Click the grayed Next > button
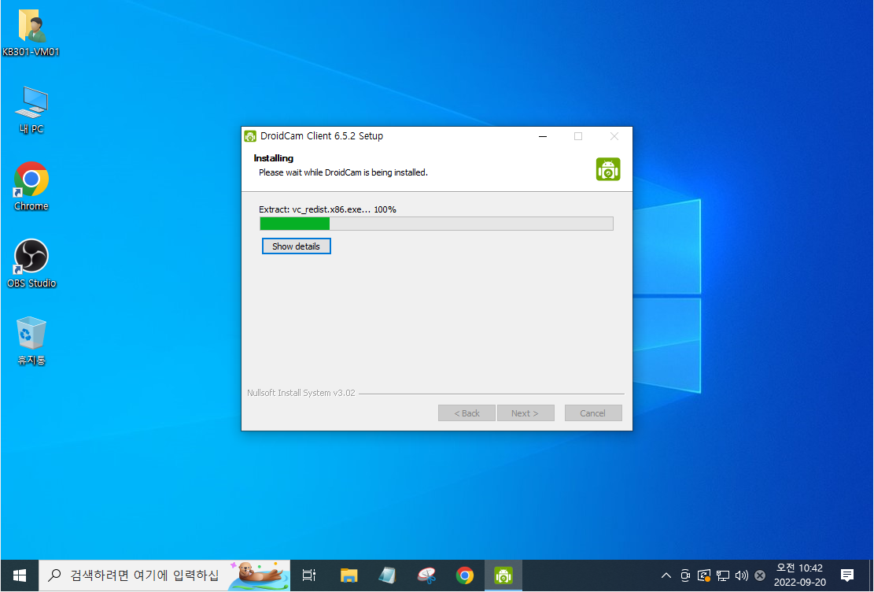 pyautogui.click(x=525, y=413)
